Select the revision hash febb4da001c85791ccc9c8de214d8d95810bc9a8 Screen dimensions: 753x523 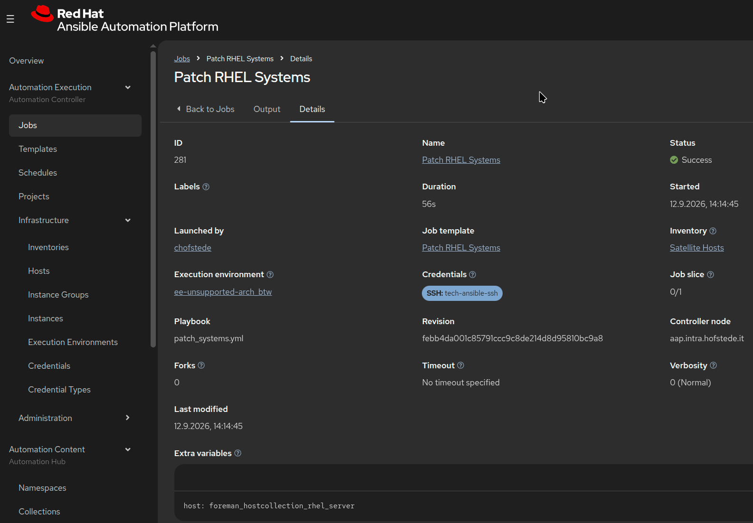(x=512, y=338)
